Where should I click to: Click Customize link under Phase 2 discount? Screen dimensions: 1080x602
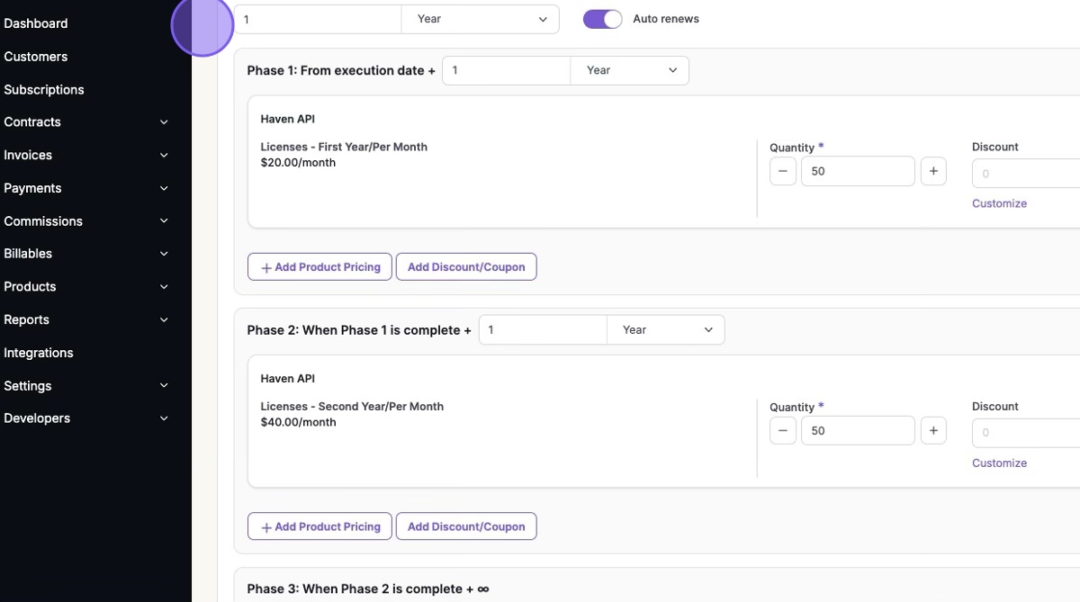(999, 463)
